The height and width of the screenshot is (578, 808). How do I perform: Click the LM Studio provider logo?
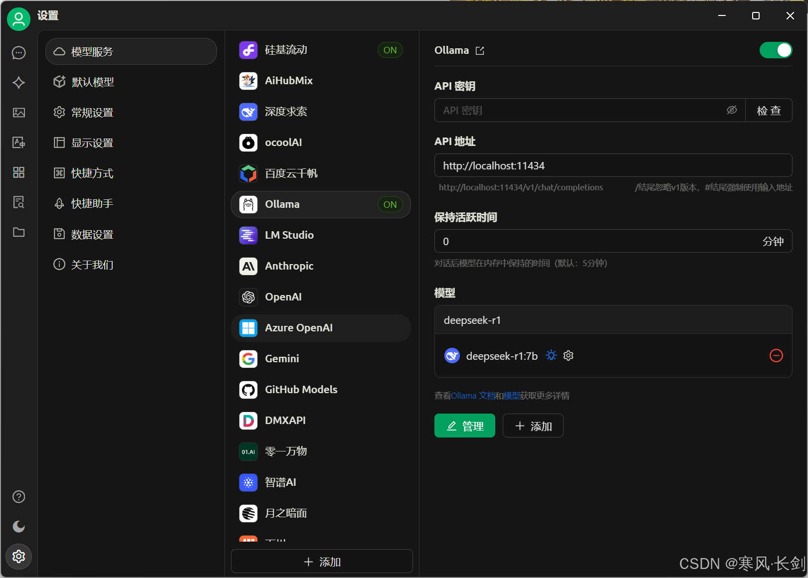248,235
